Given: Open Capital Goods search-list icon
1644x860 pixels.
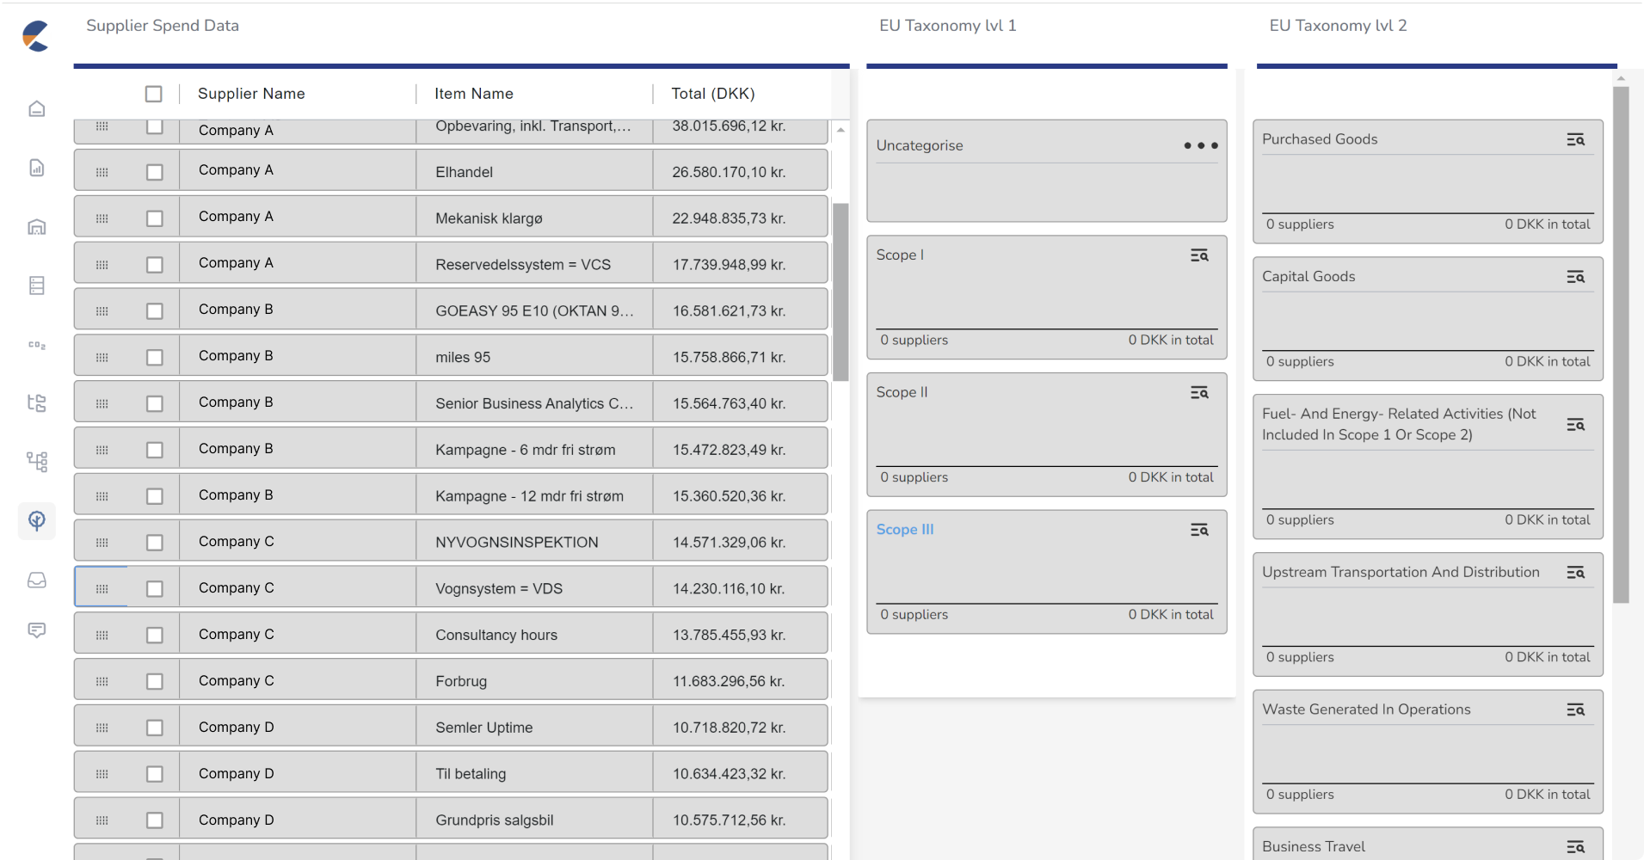Looking at the screenshot, I should click(x=1575, y=277).
